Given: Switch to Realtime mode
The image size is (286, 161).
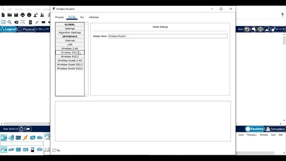Looking at the screenshot, I should click(255, 129).
